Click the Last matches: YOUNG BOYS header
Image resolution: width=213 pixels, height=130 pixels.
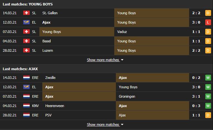pos(28,4)
